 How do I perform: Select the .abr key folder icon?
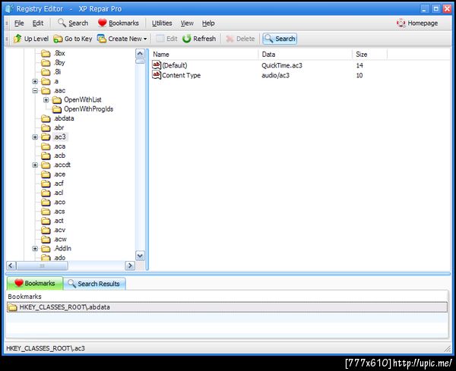(46, 127)
